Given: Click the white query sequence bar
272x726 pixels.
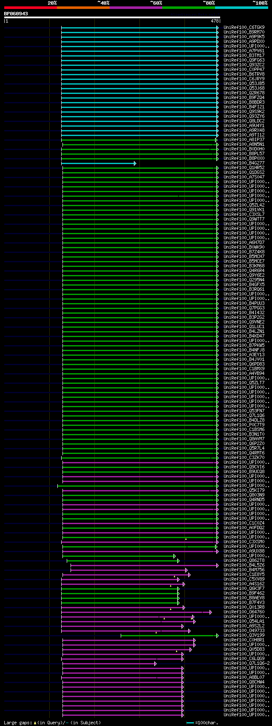Looking at the screenshot, I should [112, 17].
